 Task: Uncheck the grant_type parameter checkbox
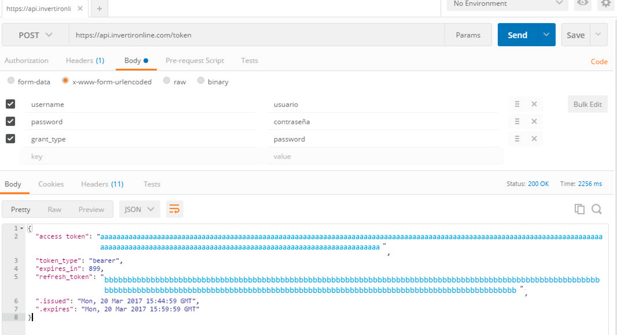[10, 139]
